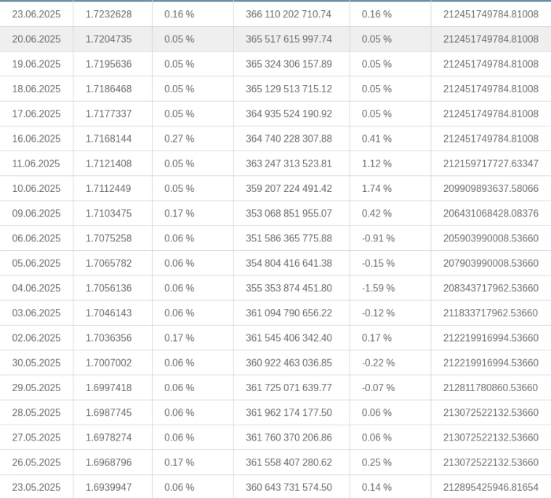Click the value 1.7195636
The width and height of the screenshot is (551, 498).
click(x=108, y=64)
